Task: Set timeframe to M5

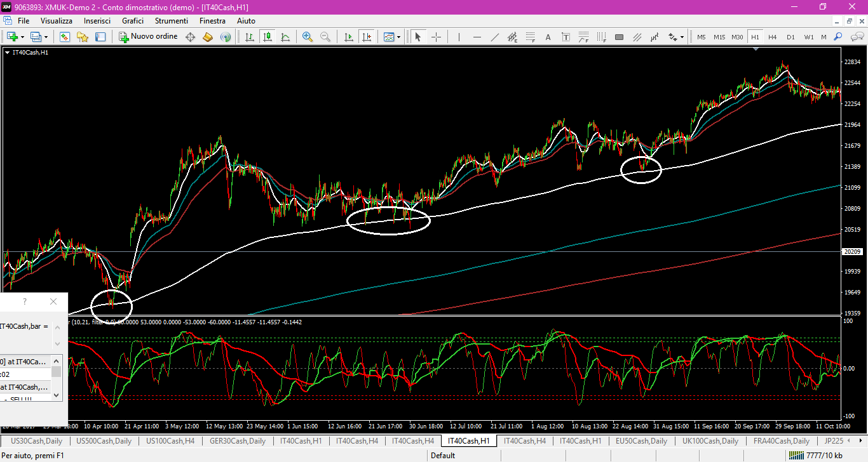Action: tap(702, 37)
